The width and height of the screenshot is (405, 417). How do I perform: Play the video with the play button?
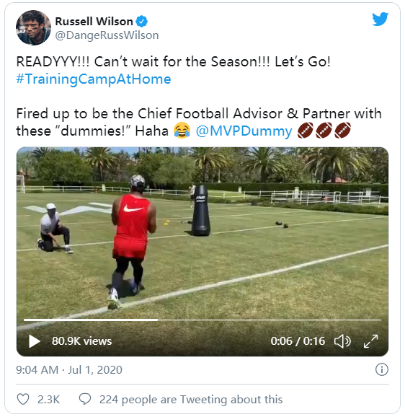[35, 341]
